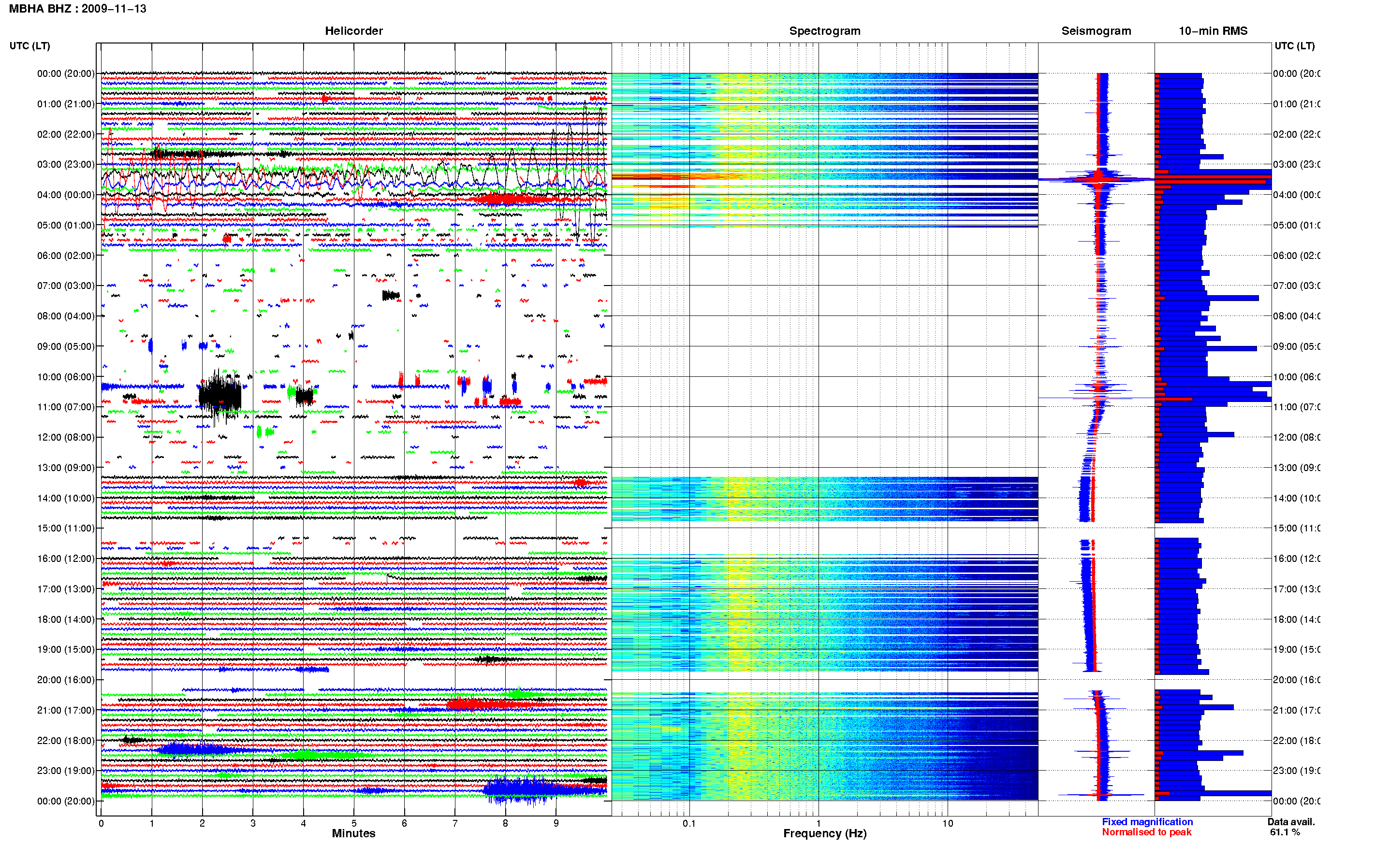Click the "Seismogram" panel heading
This screenshot has height=859, width=1375.
1096,31
